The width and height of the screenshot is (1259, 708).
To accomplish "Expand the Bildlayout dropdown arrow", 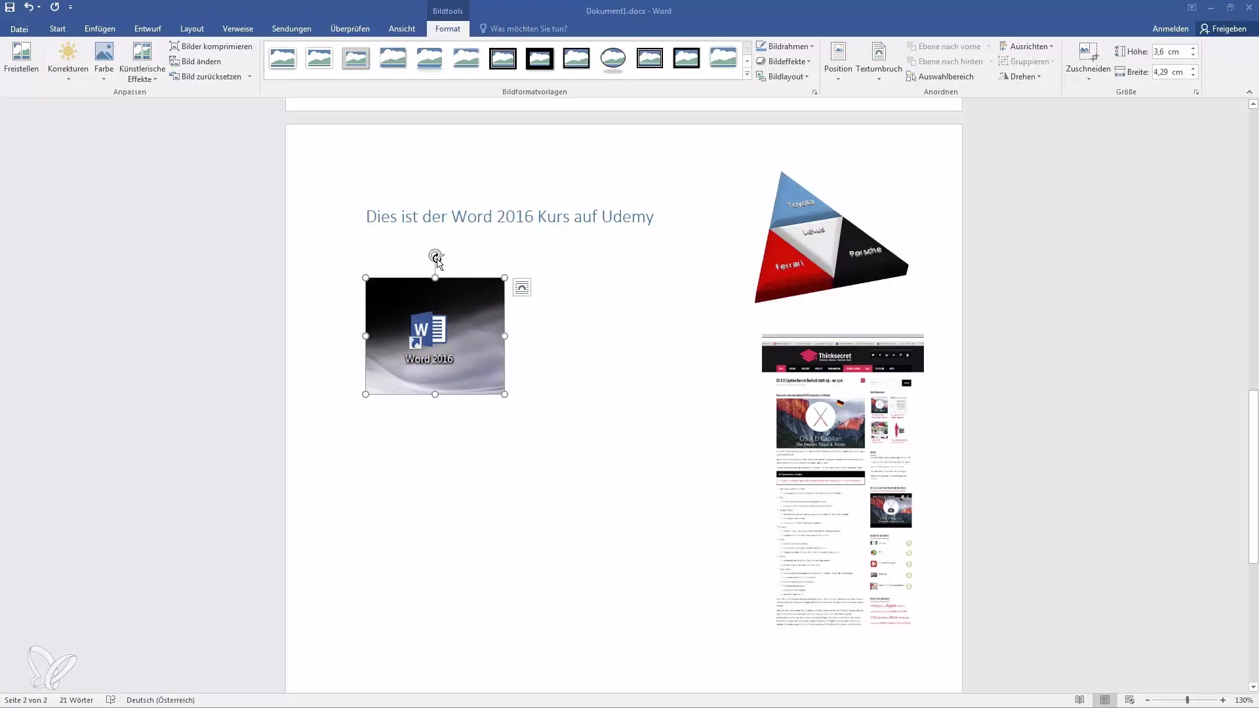I will click(809, 76).
